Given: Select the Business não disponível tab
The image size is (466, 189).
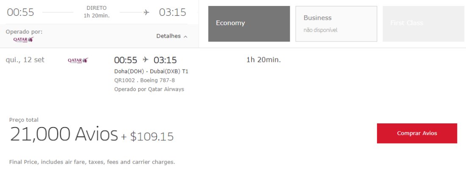Looking at the screenshot, I should click(336, 24).
